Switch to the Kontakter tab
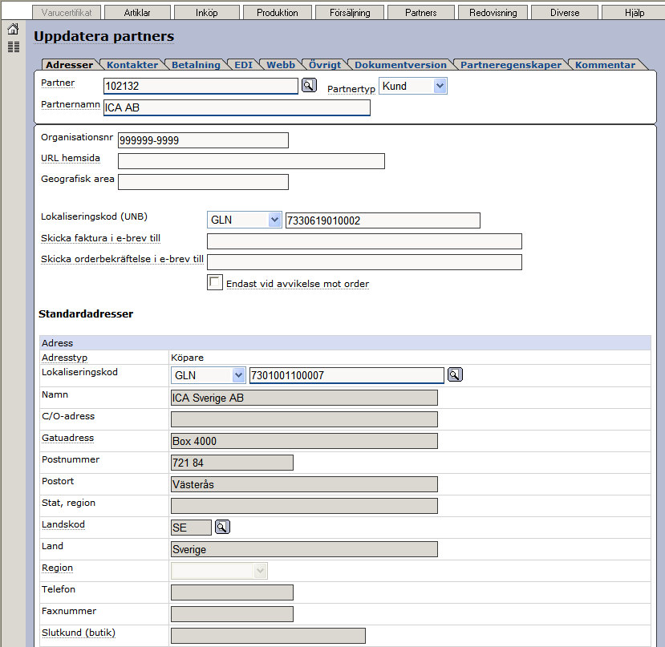 (132, 65)
